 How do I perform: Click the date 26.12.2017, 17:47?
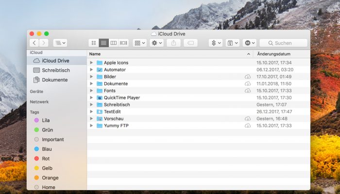click(x=274, y=112)
